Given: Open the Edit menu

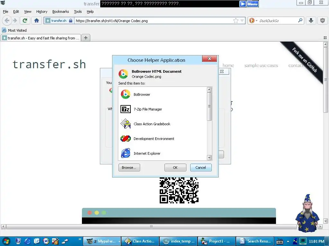Looking at the screenshot, I should [16, 12].
